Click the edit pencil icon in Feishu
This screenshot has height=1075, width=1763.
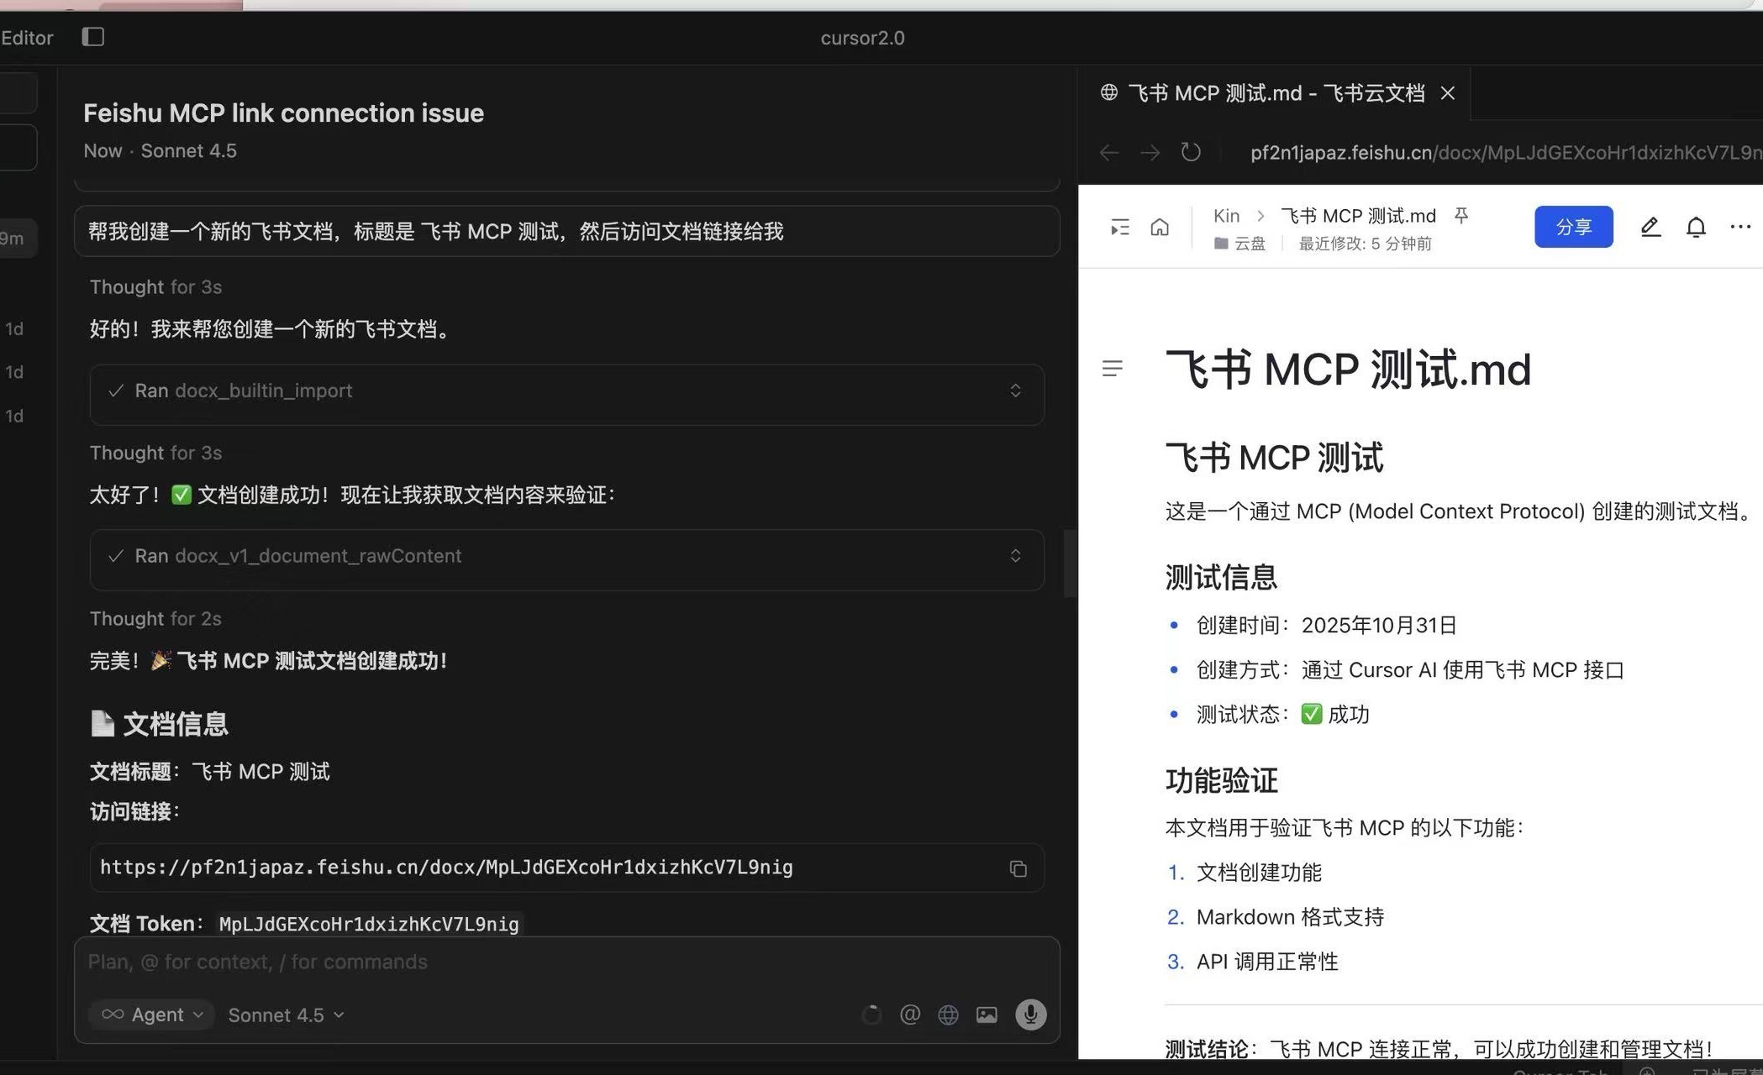1650,227
